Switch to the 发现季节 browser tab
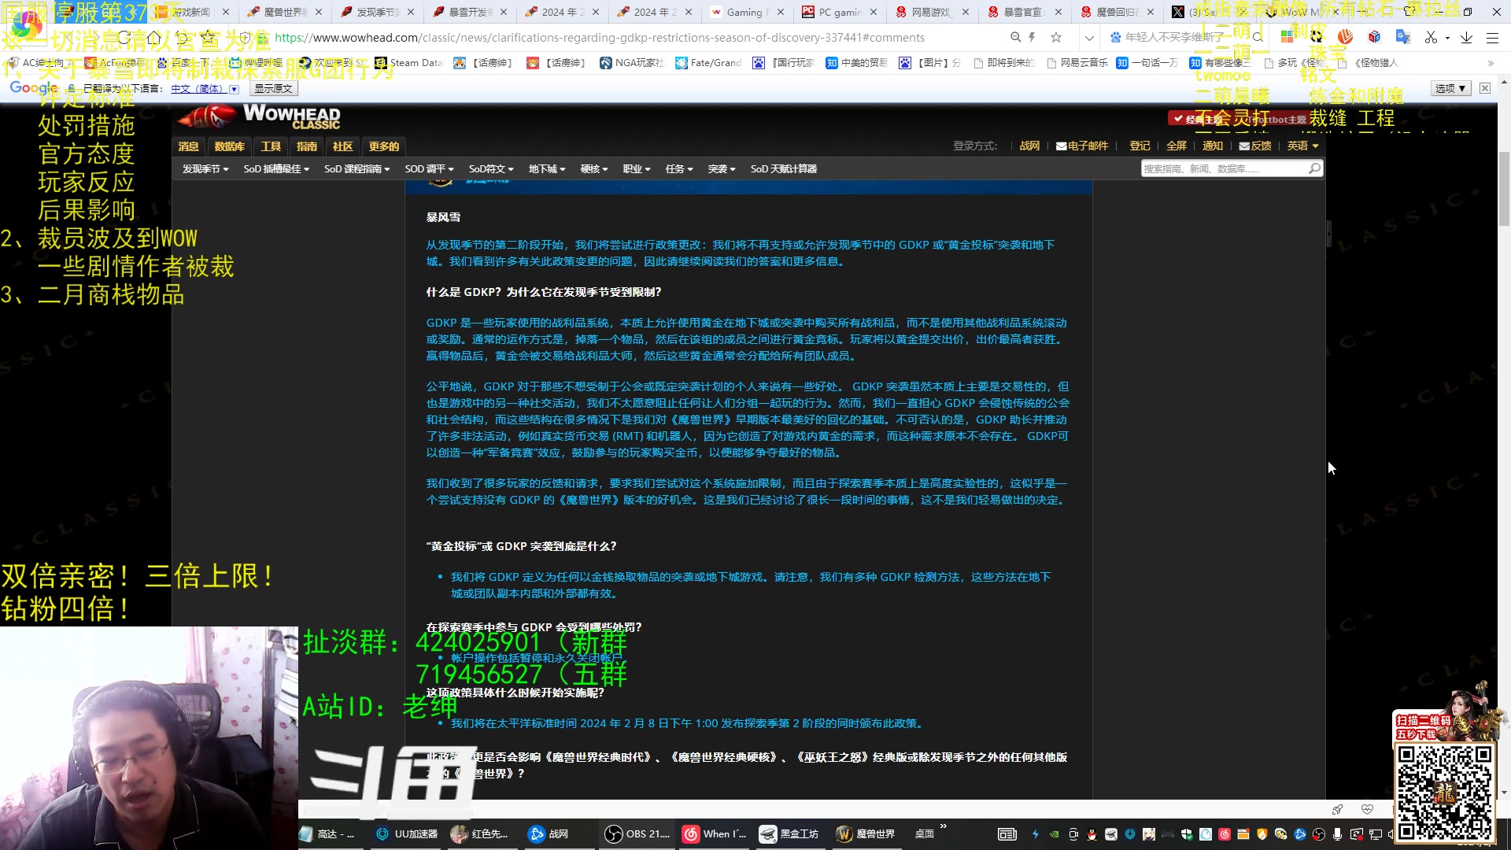 pos(376,12)
